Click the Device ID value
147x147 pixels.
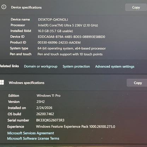(x=71, y=37)
